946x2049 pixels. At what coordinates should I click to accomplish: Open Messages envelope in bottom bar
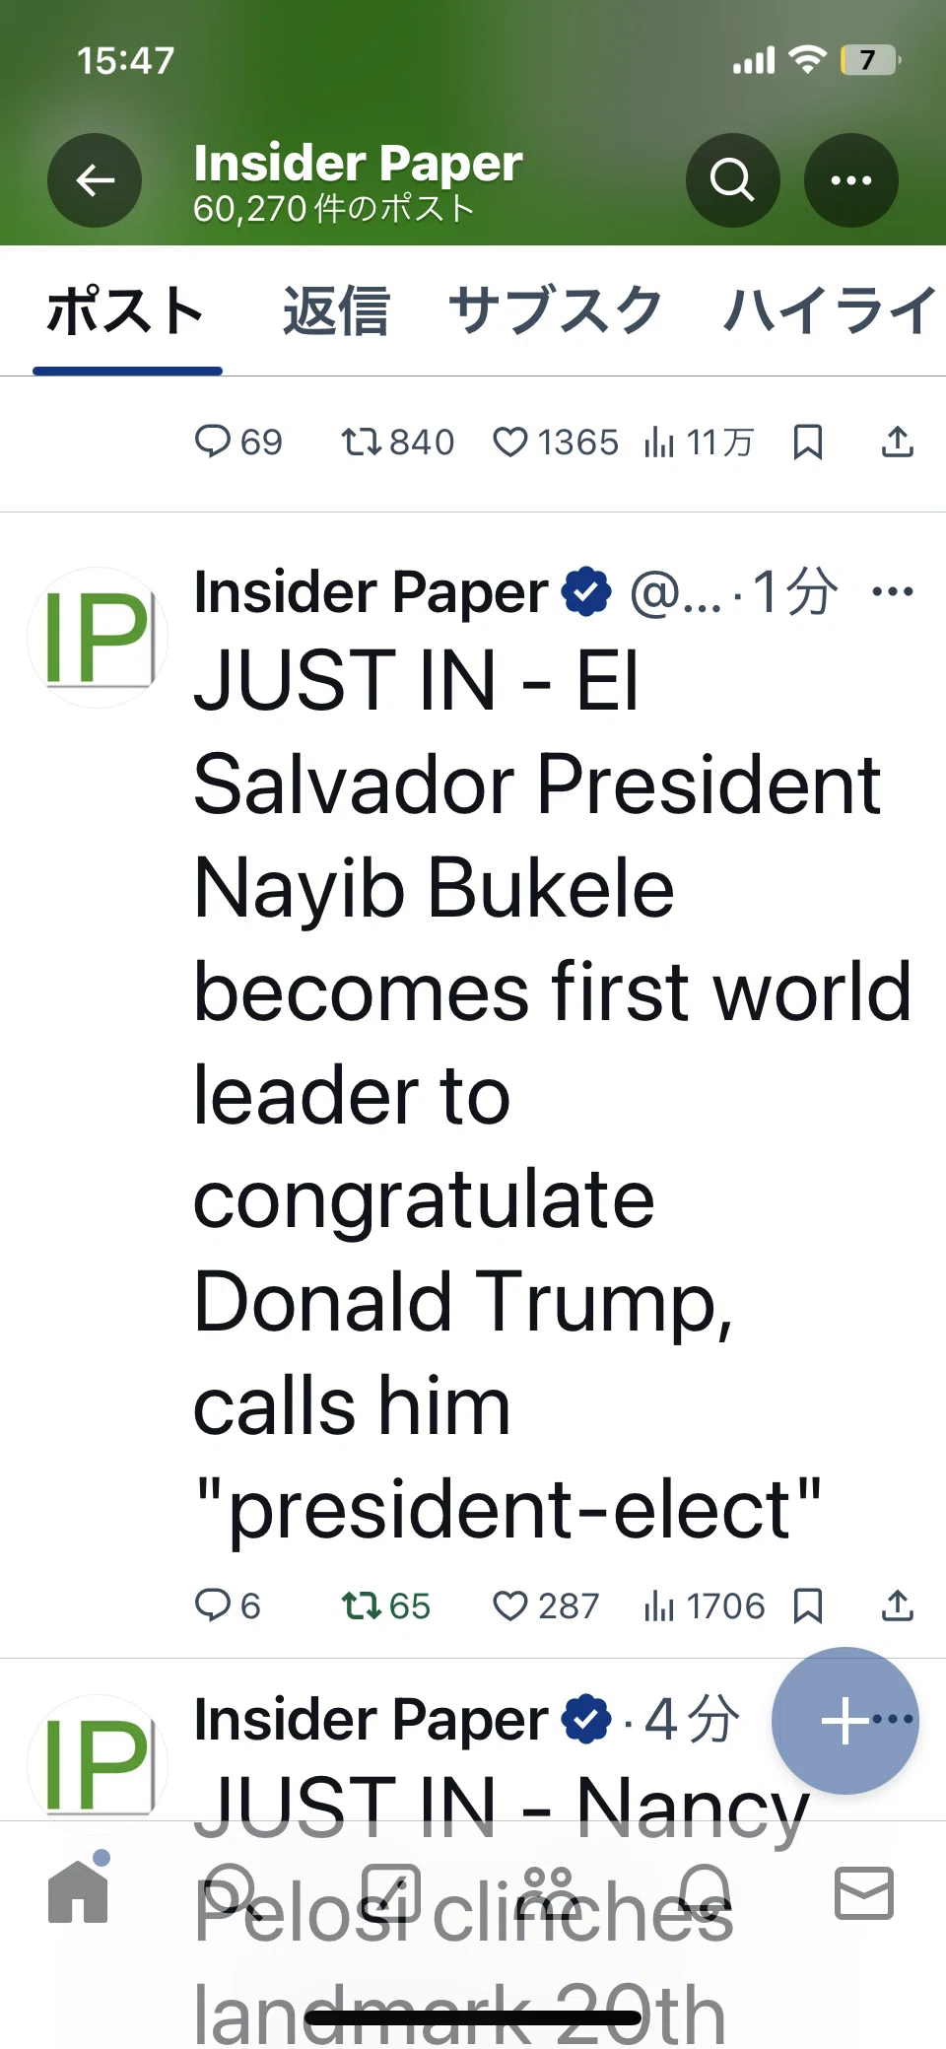click(x=864, y=1892)
